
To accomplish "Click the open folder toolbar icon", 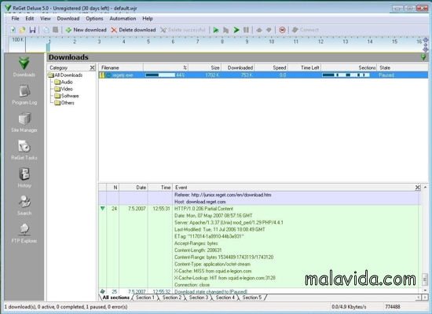I will coord(22,30).
